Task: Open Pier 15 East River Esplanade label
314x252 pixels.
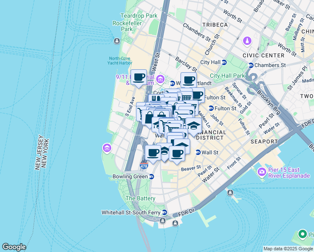Action: click(289, 173)
